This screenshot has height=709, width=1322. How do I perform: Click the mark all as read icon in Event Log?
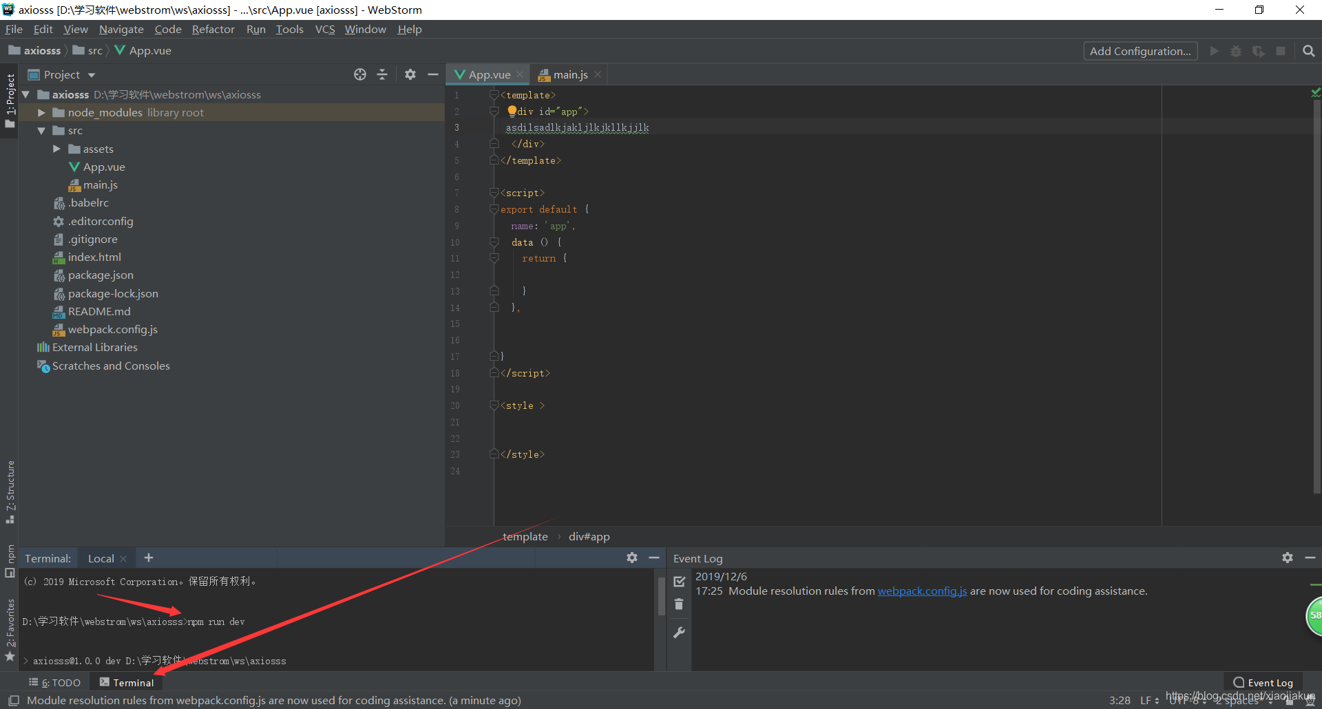[679, 582]
